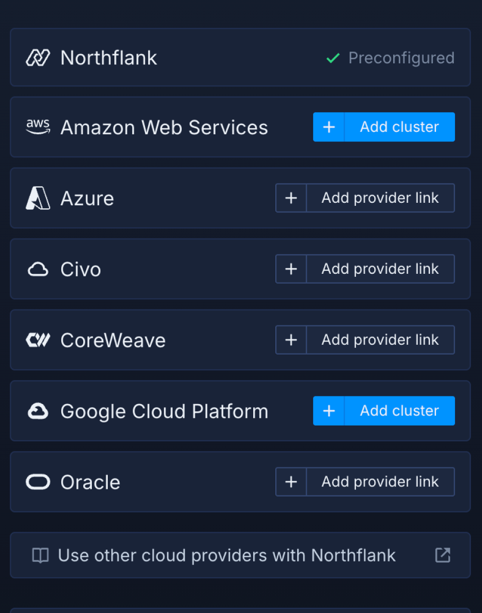
Task: Add provider link for Azure
Action: pos(365,198)
